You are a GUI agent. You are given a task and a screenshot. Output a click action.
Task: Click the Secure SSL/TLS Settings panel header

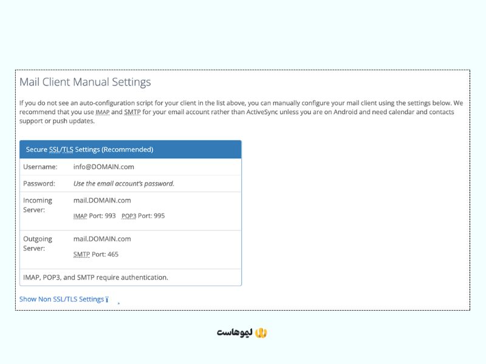pos(131,149)
